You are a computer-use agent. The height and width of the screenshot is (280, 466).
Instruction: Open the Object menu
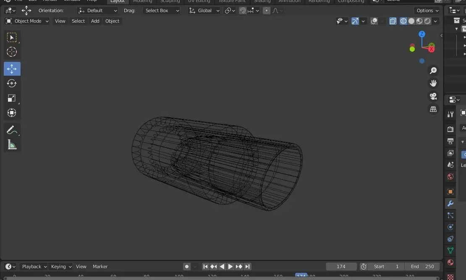coord(113,21)
